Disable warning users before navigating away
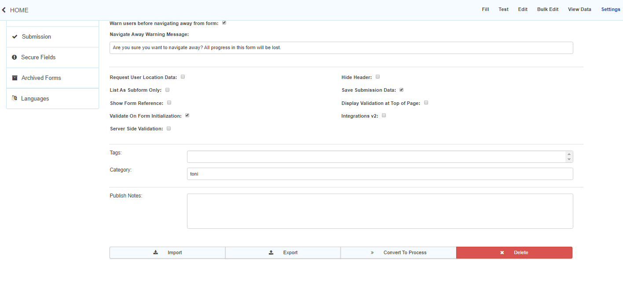The height and width of the screenshot is (284, 623). [224, 22]
